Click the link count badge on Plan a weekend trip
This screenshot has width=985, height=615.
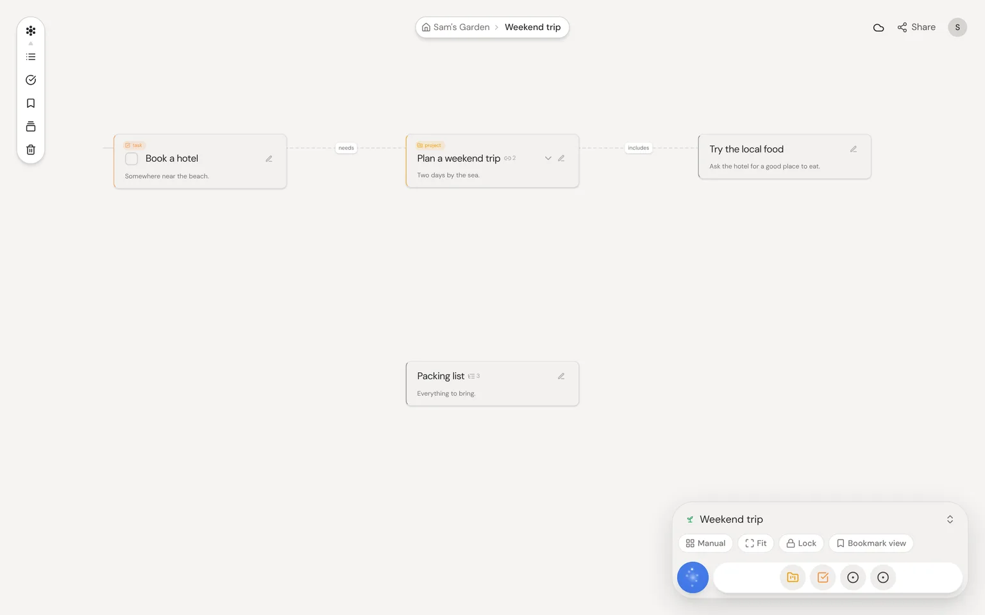pyautogui.click(x=510, y=158)
